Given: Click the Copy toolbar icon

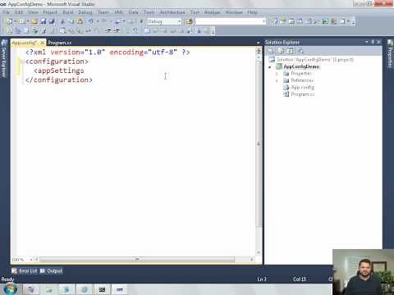Looking at the screenshot, I should click(x=71, y=21).
